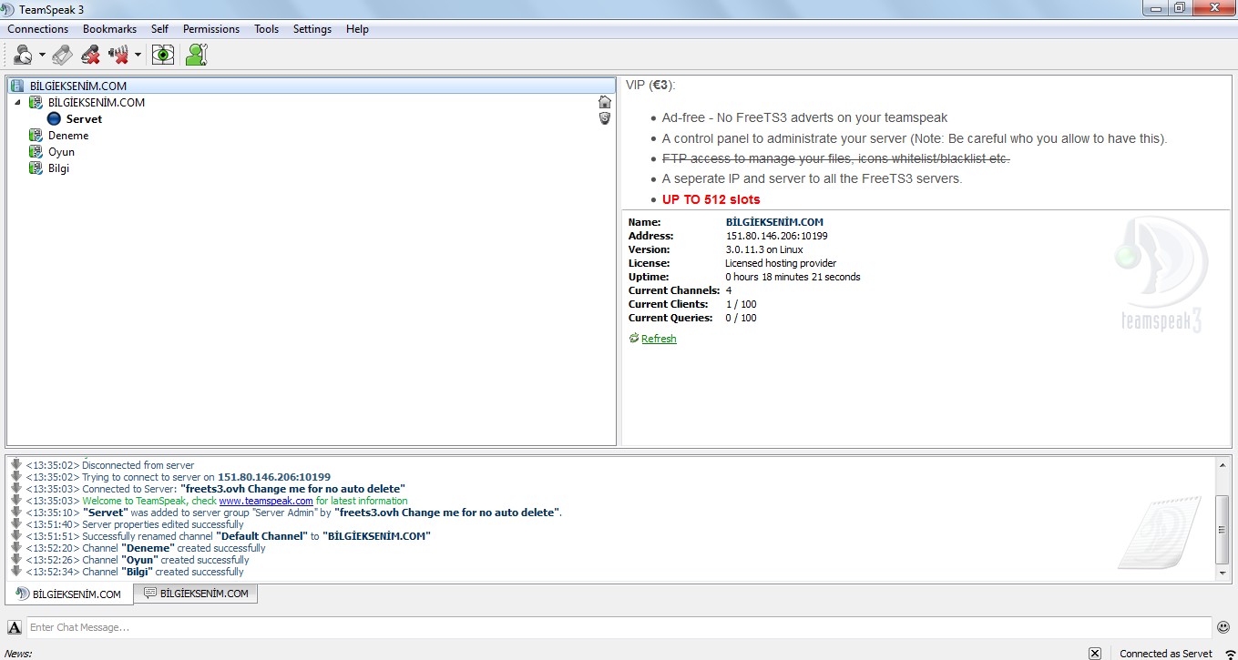
Task: Click the Licensed hosting provider text
Action: pyautogui.click(x=781, y=263)
